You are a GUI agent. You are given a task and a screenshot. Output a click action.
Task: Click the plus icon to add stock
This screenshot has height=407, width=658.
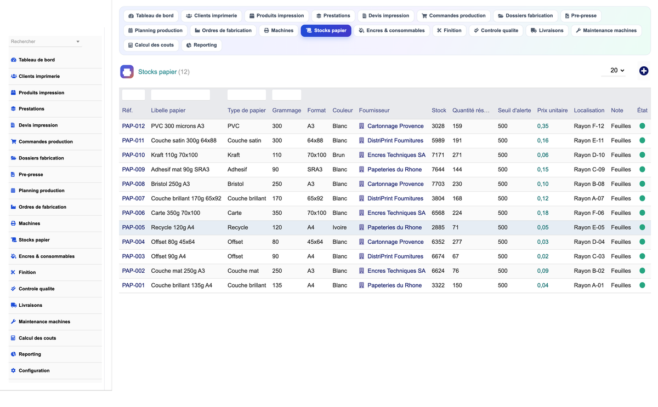(644, 71)
